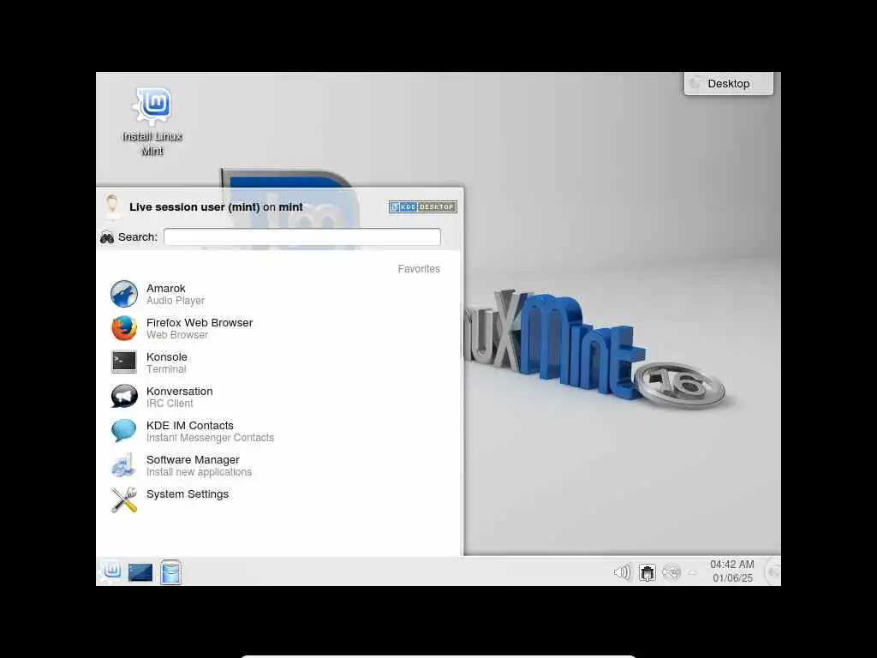Open Software Manager icon

tap(123, 465)
